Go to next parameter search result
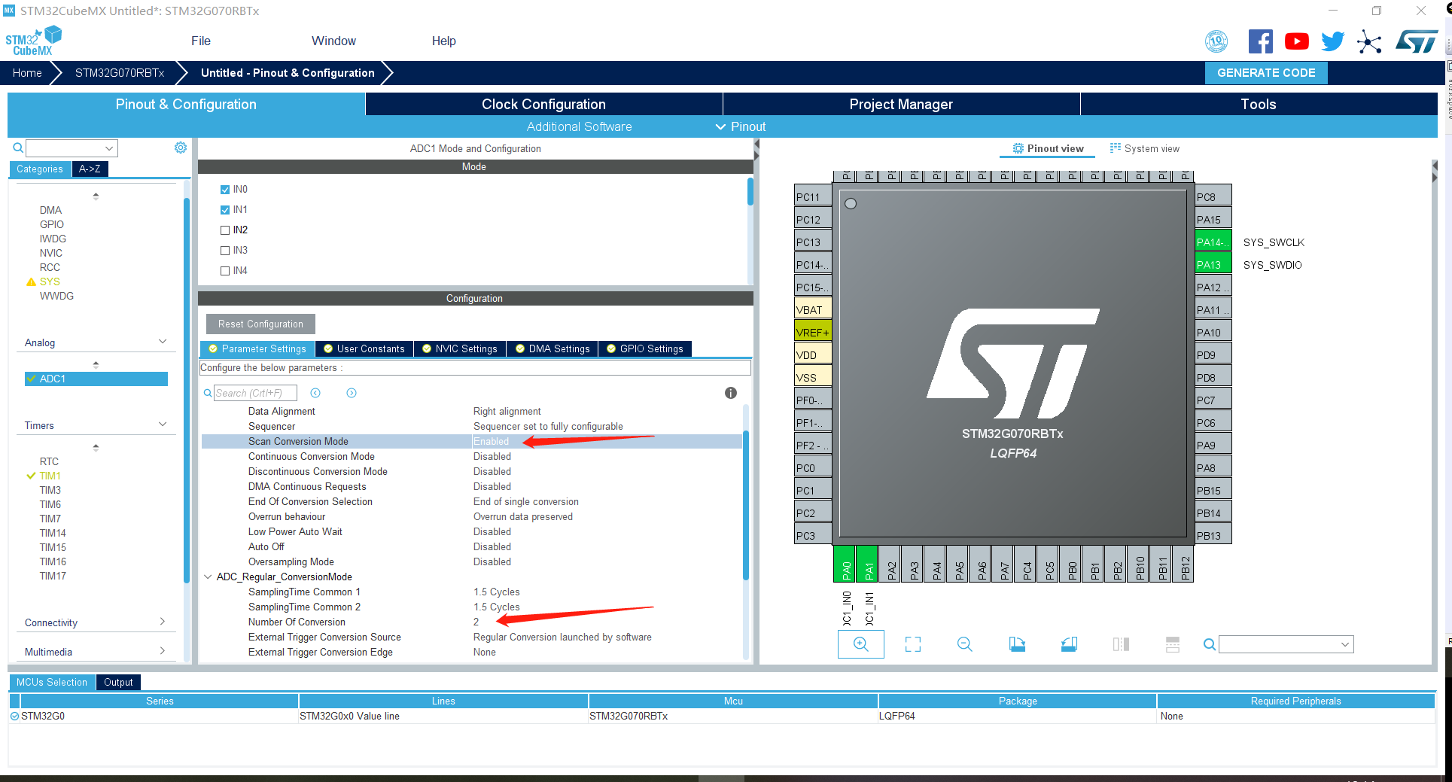 pyautogui.click(x=352, y=393)
